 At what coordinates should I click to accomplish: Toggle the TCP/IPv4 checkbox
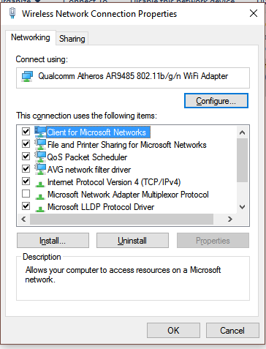26,181
